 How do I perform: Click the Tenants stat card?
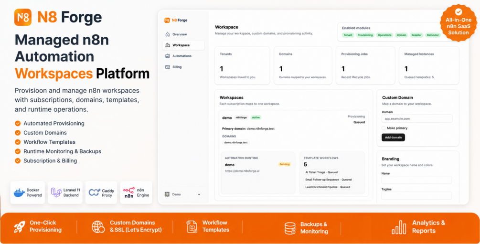pos(242,65)
